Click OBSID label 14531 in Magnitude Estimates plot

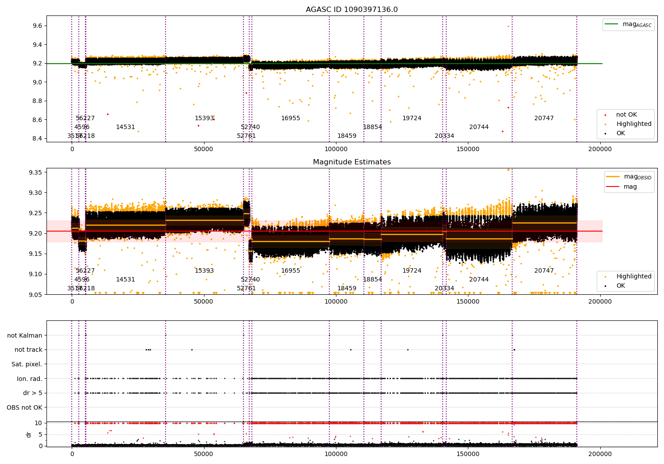coord(126,280)
